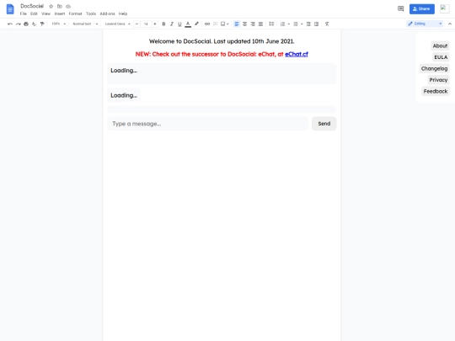The height and width of the screenshot is (341, 455).
Task: Print the document
Action: [x=26, y=24]
